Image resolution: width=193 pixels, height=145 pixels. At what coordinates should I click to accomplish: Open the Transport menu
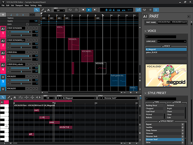point(20,5)
